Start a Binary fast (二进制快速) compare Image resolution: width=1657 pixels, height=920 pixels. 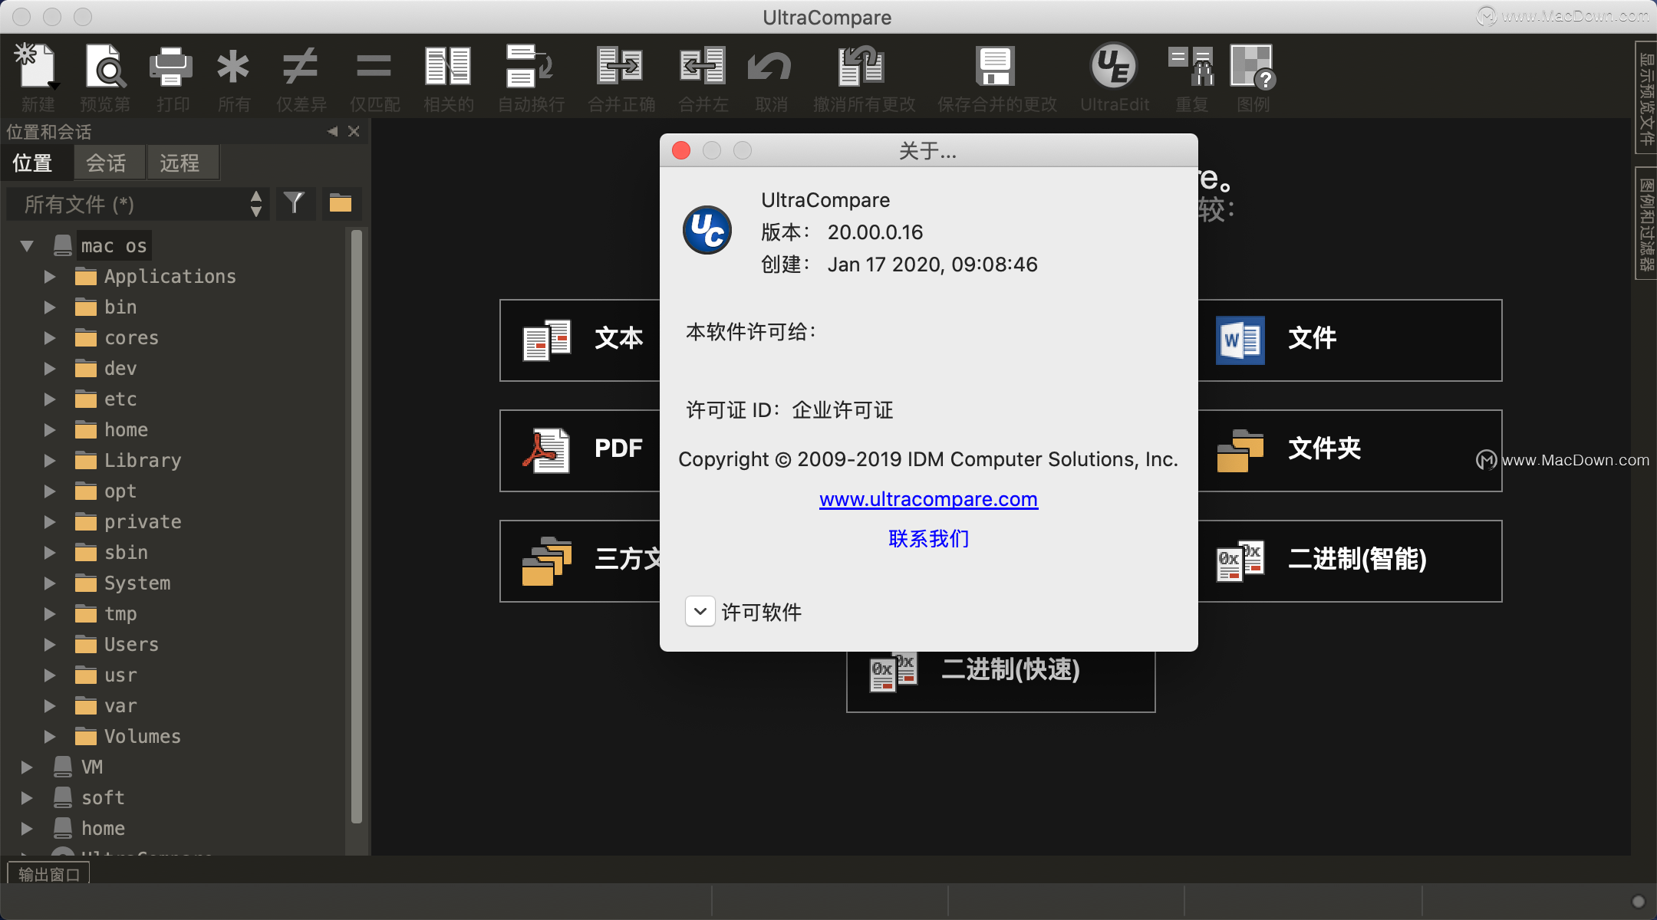click(x=1001, y=681)
